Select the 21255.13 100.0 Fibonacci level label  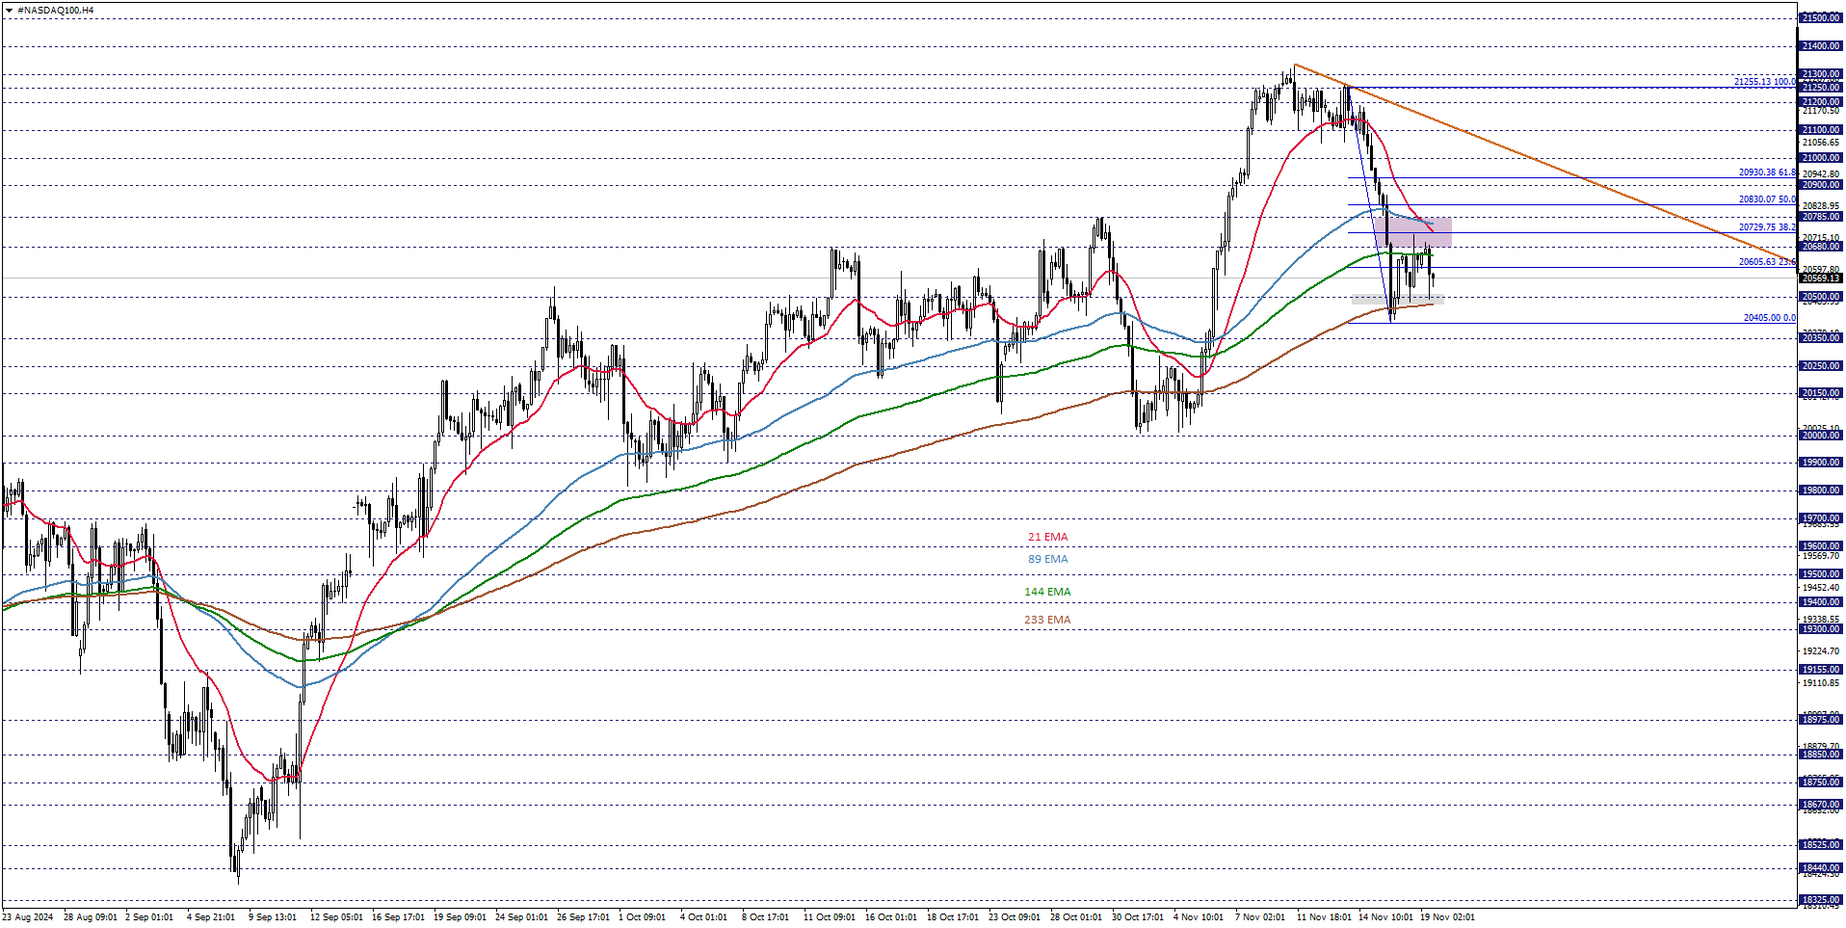1765,82
